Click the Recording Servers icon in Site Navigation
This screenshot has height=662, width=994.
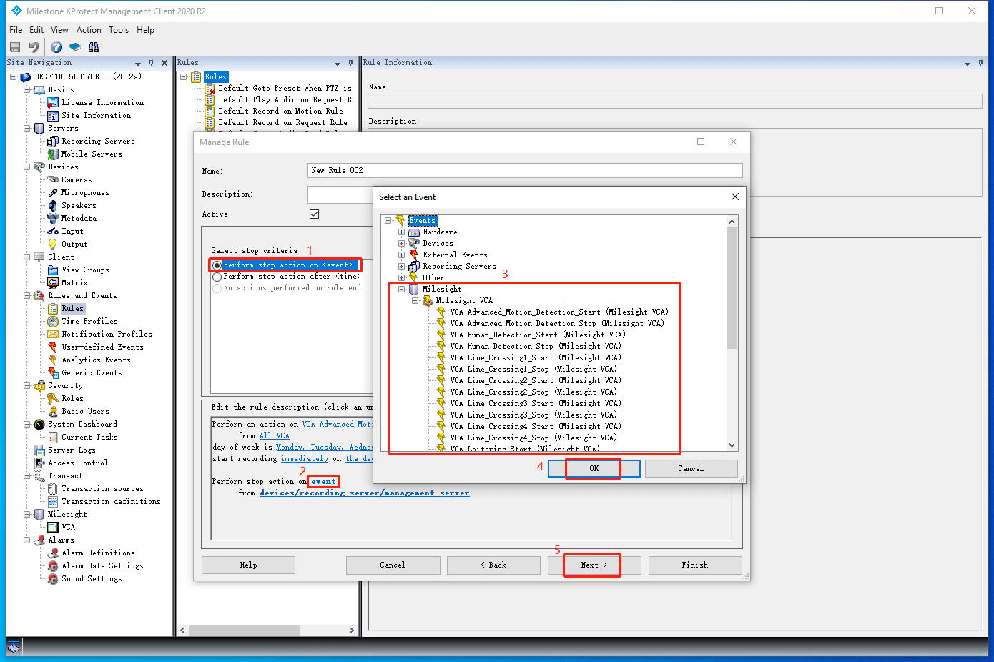[53, 141]
